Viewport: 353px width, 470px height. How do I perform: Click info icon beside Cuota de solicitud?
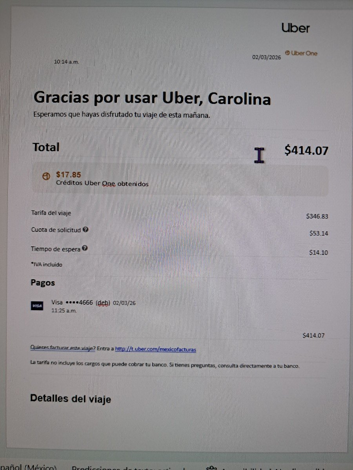point(86,230)
